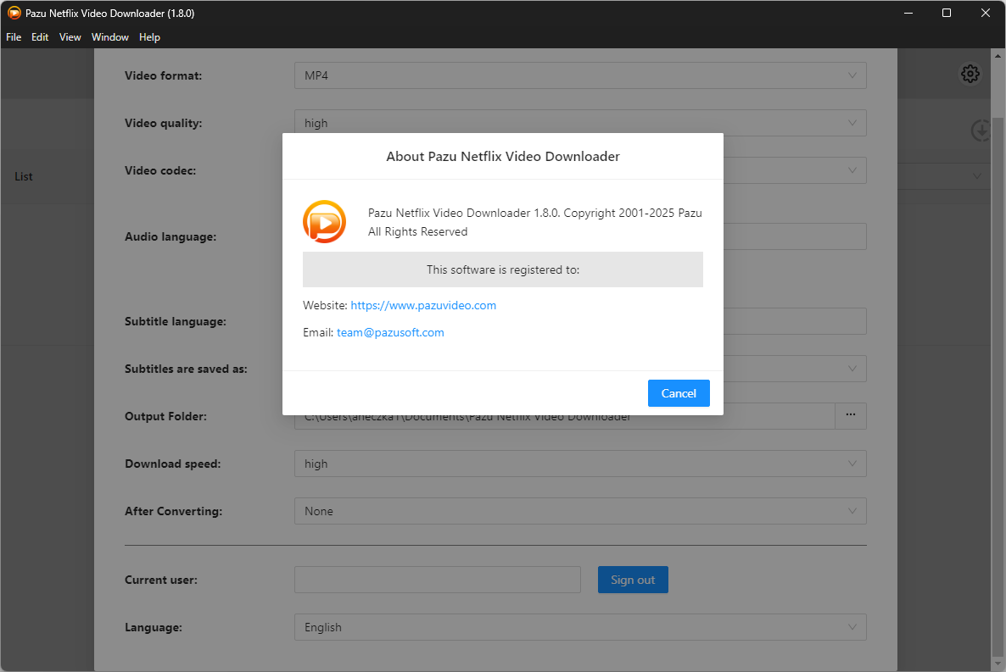Open the Window menu

(109, 37)
